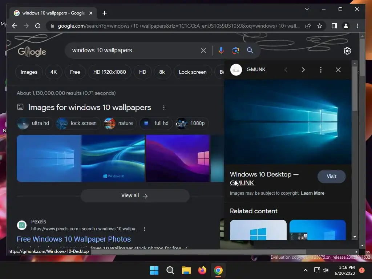
Task: Start voice search with microphone
Action: point(221,50)
